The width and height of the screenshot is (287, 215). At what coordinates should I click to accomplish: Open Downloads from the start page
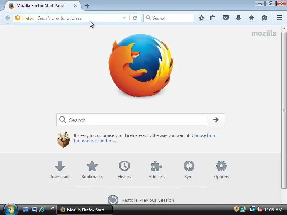point(60,169)
